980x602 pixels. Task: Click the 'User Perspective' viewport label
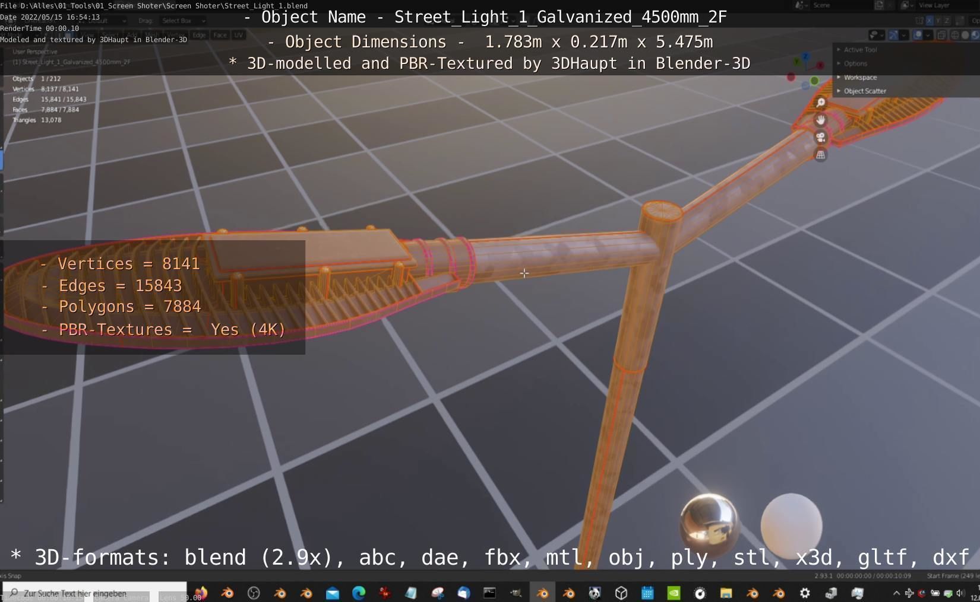[x=35, y=52]
